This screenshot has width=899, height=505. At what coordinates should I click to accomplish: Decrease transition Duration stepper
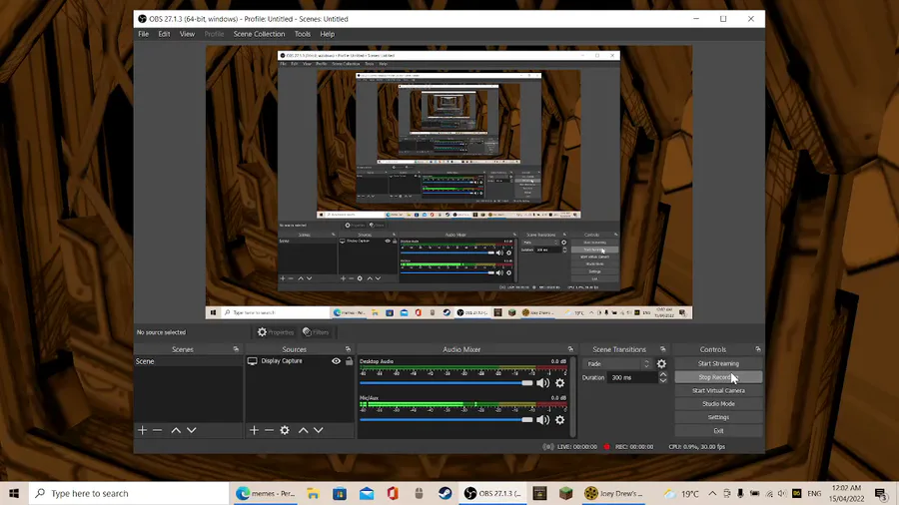663,380
